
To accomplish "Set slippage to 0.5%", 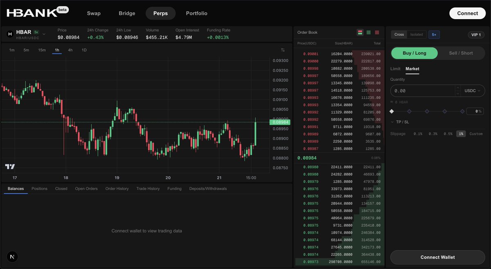I will 448,134.
